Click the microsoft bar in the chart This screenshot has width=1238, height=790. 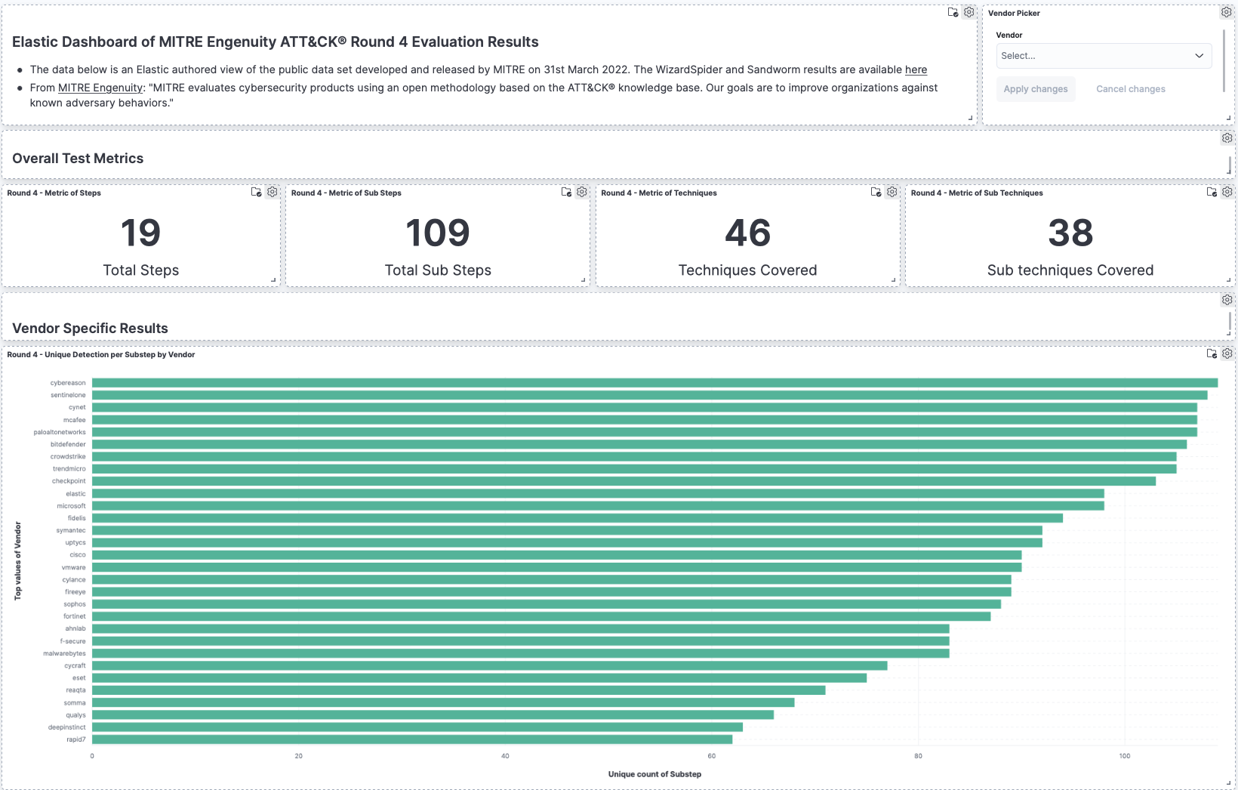pos(598,506)
